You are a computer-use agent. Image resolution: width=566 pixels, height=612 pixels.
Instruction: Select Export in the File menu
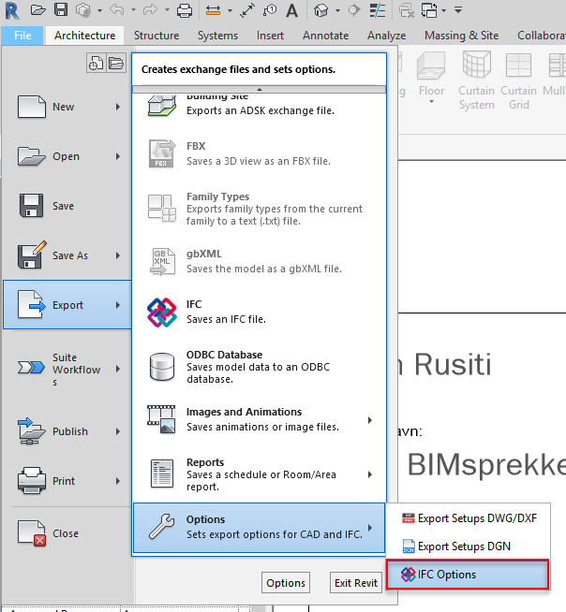67,305
